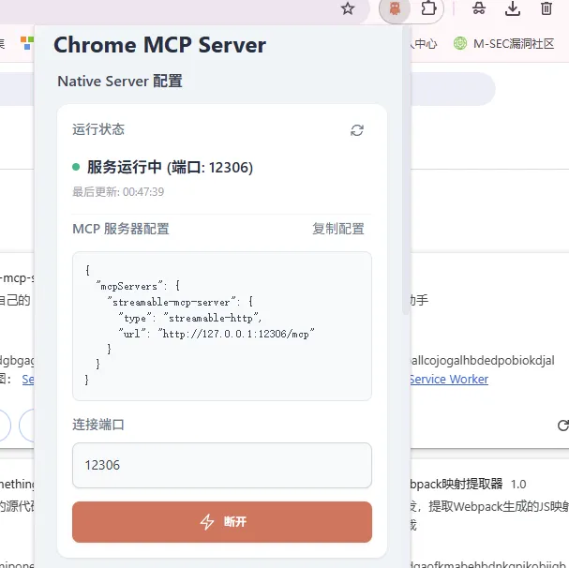Click the 复制配置 copy config button
This screenshot has height=568, width=569.
click(337, 229)
